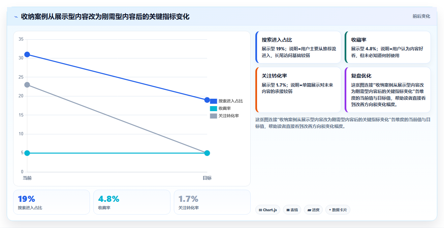Click the 目标 x-axis label
444x228 pixels.
point(207,178)
